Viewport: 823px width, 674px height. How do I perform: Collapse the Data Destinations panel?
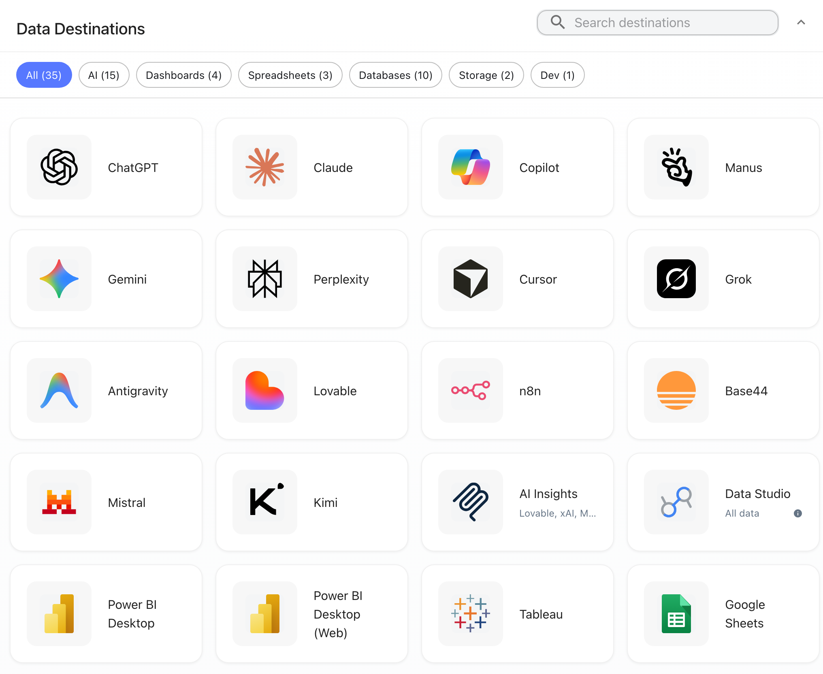(x=801, y=22)
